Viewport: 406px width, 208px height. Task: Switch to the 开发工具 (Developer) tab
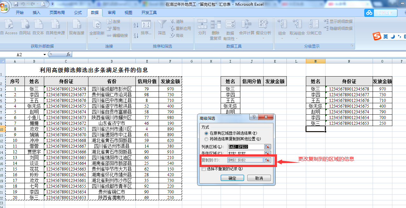tap(149, 13)
